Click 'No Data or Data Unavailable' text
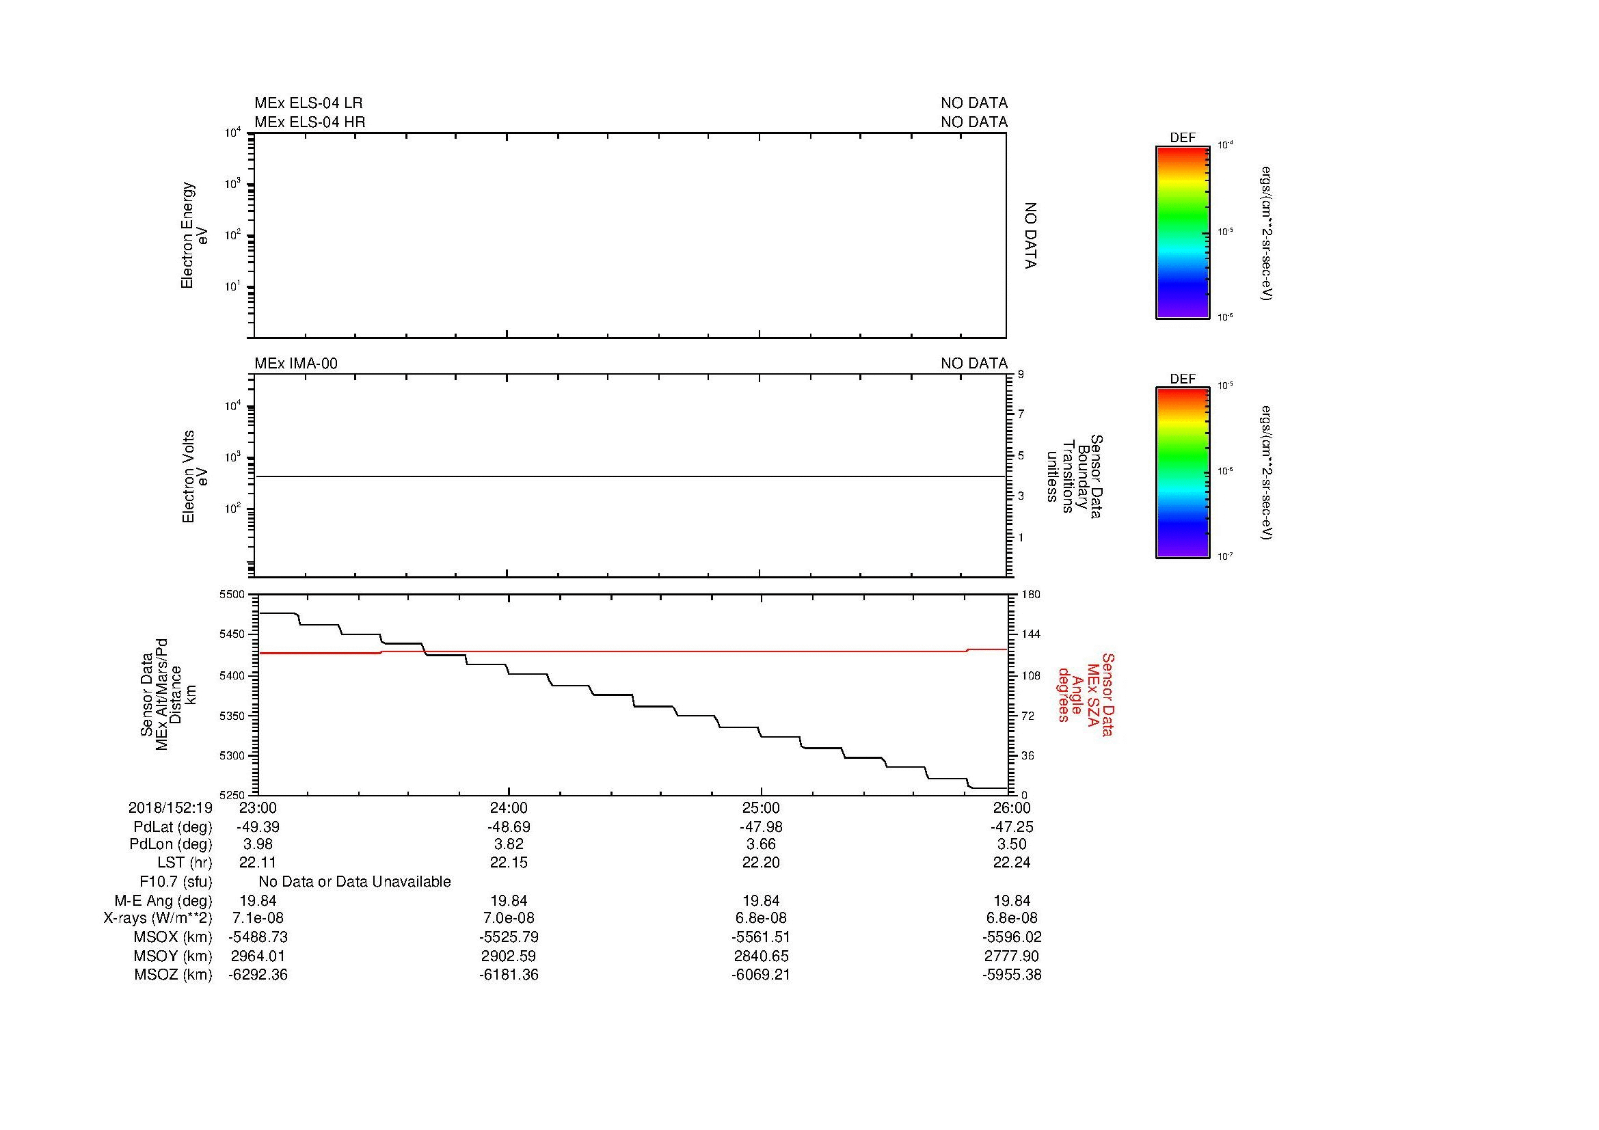 355,882
